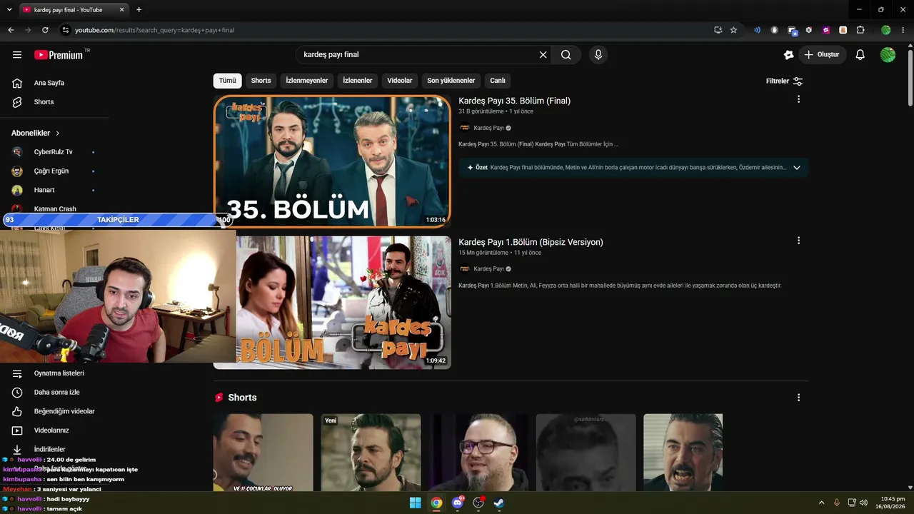Click the install app icon in address bar
The image size is (914, 514).
click(718, 30)
